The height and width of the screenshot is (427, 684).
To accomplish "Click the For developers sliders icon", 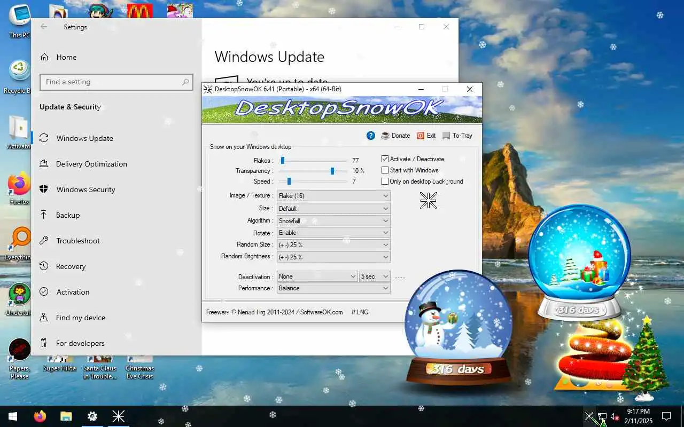I will 44,343.
